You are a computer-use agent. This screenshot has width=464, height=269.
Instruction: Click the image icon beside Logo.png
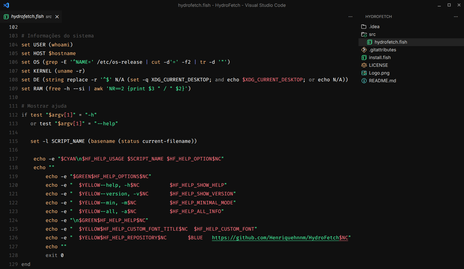[x=364, y=73]
